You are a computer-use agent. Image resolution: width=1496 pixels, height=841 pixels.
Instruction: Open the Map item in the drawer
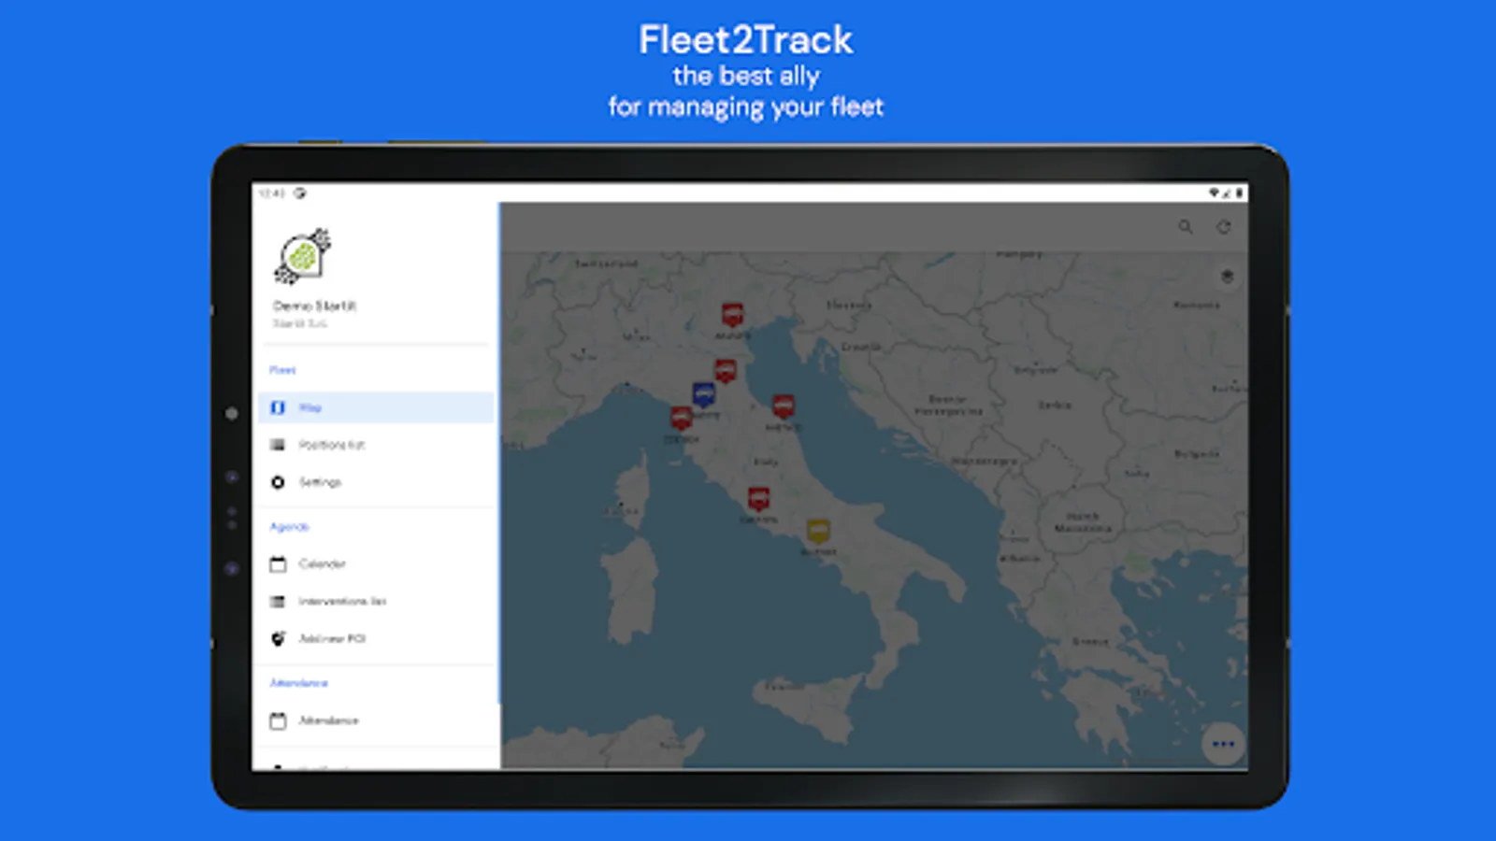tap(376, 407)
